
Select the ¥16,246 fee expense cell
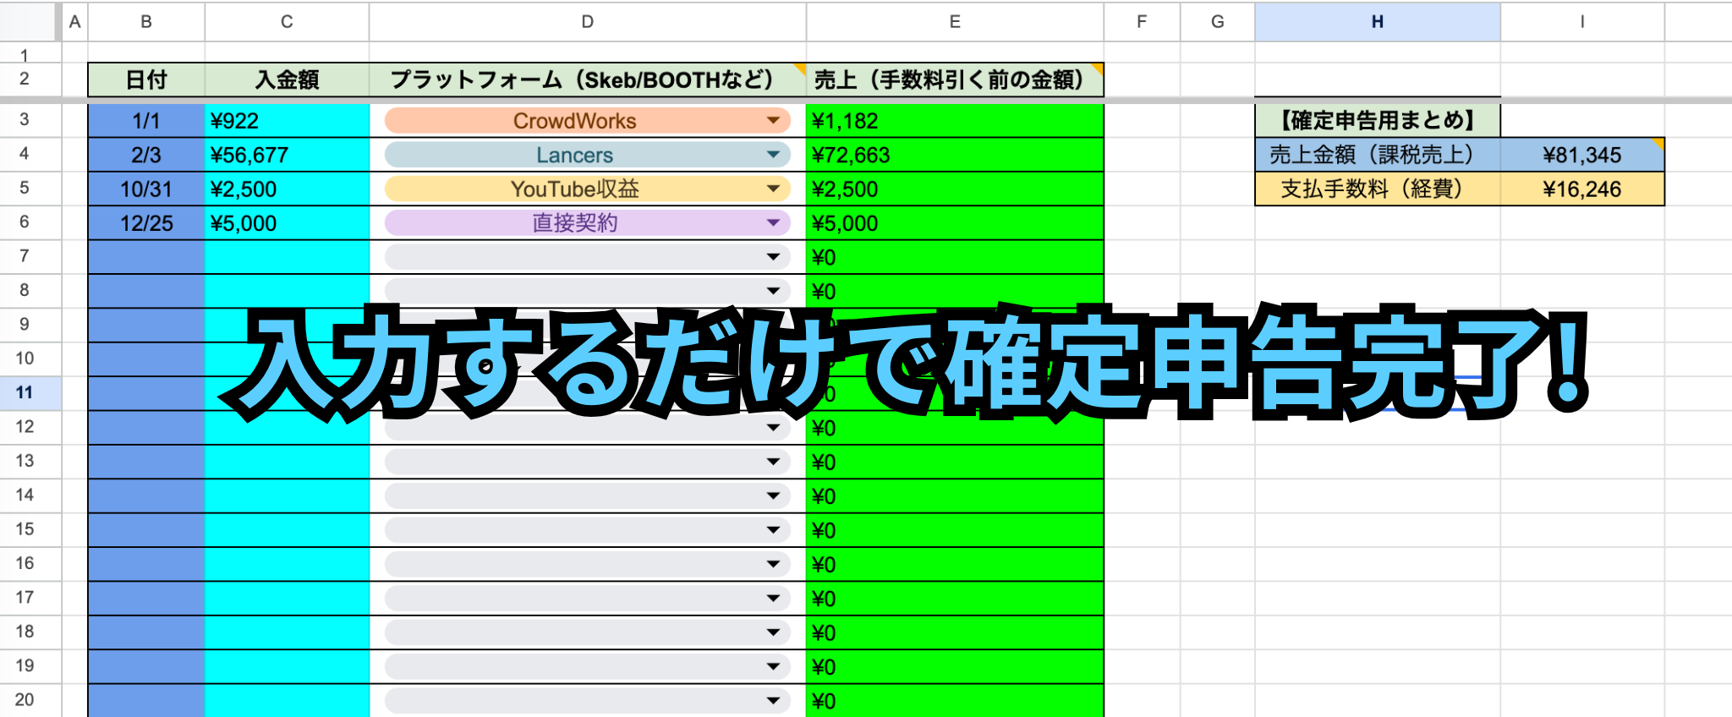(1582, 189)
